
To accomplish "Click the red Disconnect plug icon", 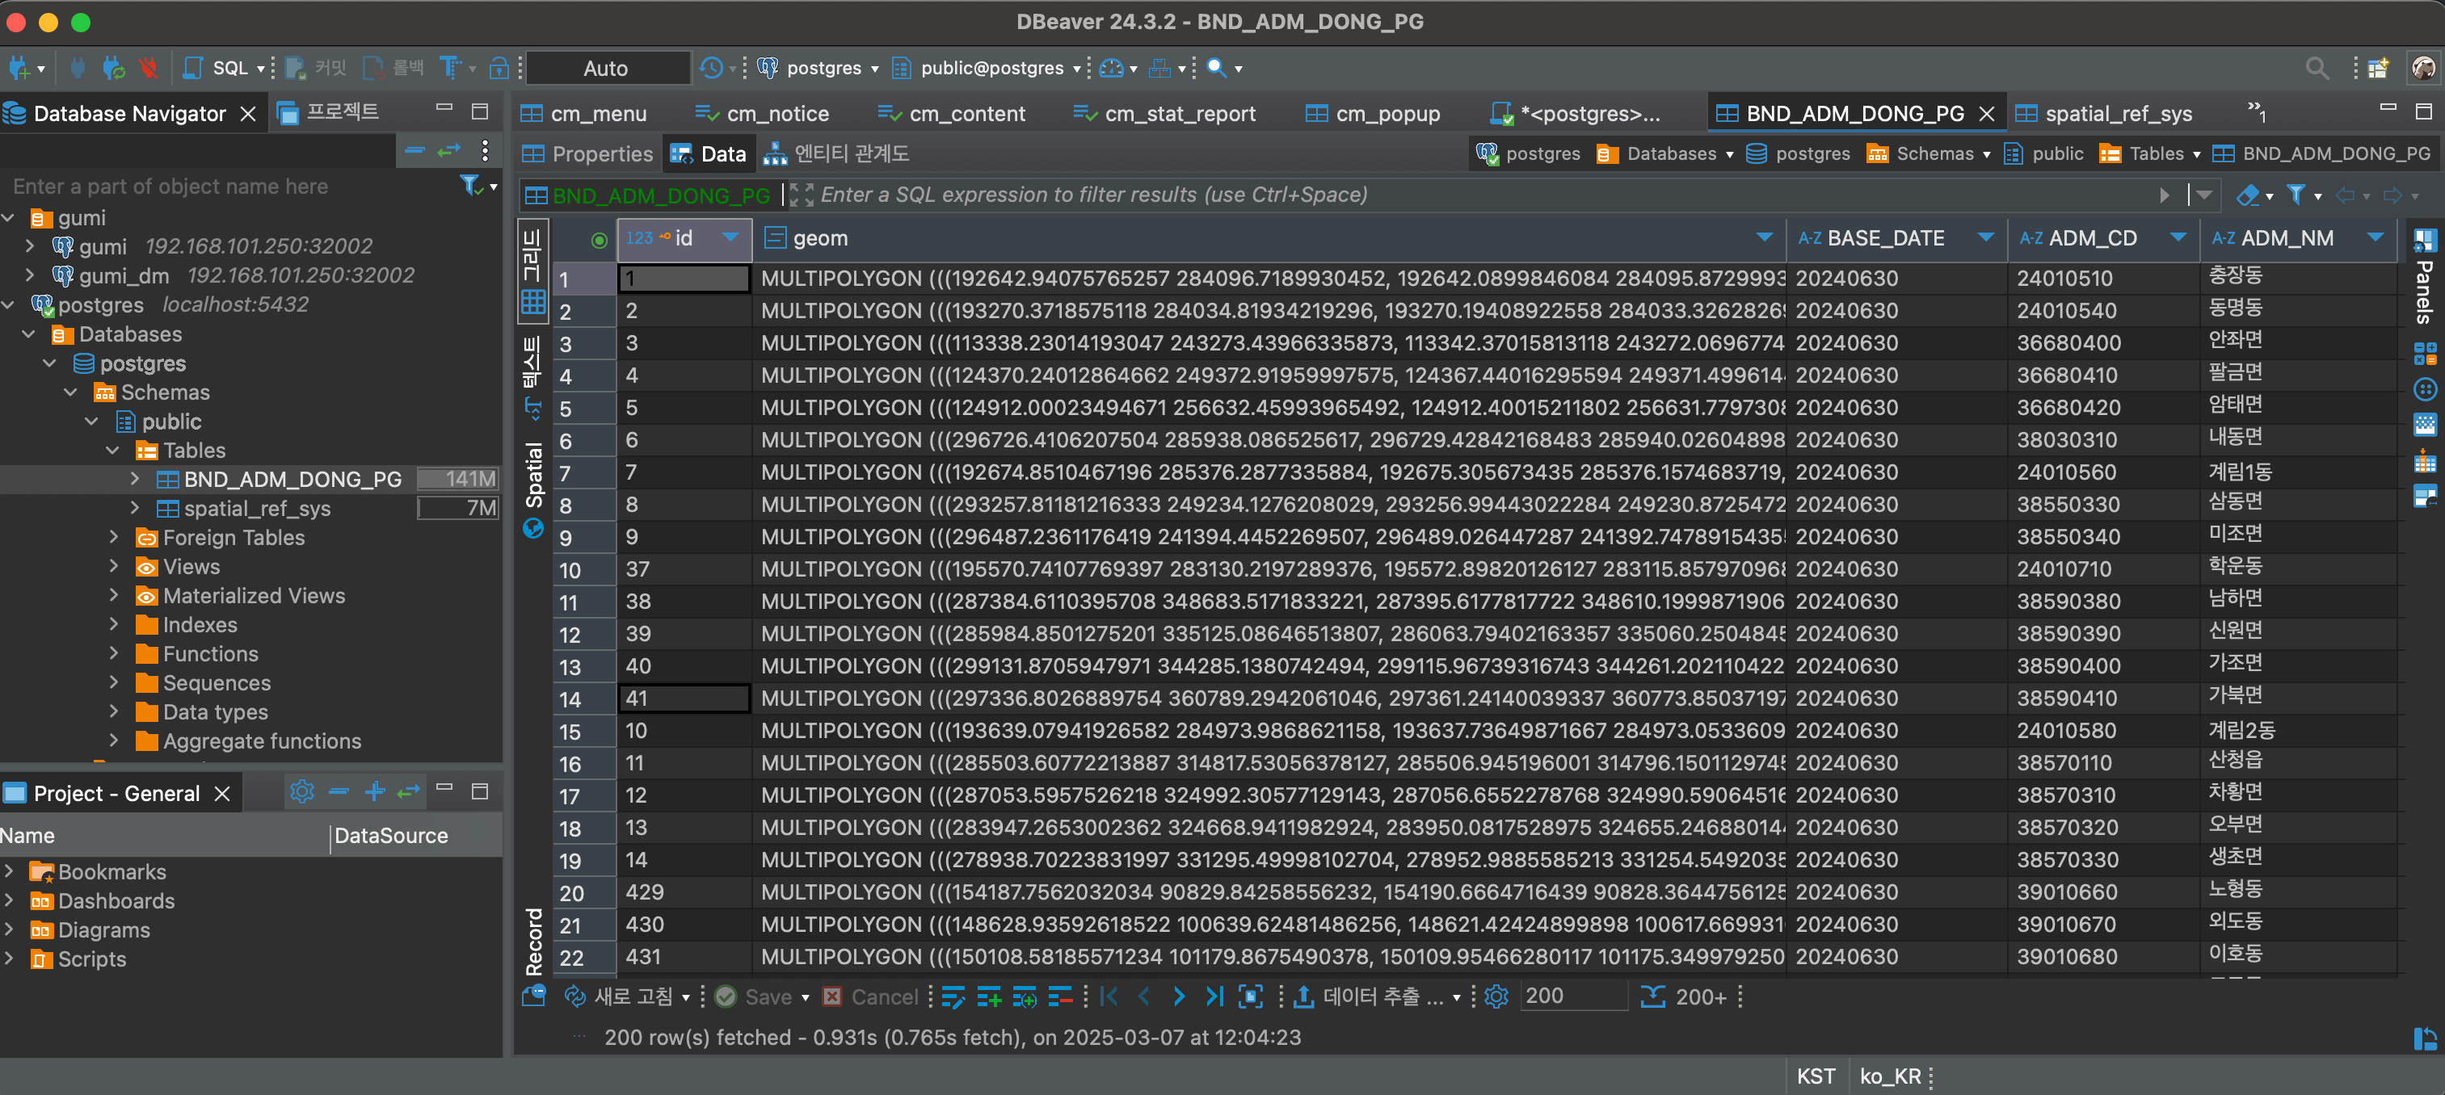I will coord(148,67).
